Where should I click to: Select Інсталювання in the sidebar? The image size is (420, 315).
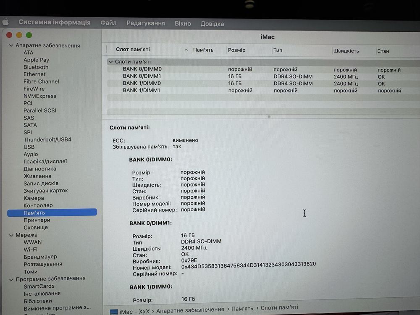42,294
